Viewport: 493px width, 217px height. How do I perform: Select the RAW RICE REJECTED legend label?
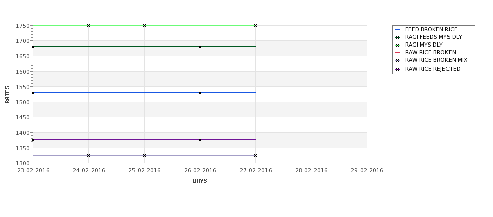click(x=432, y=69)
